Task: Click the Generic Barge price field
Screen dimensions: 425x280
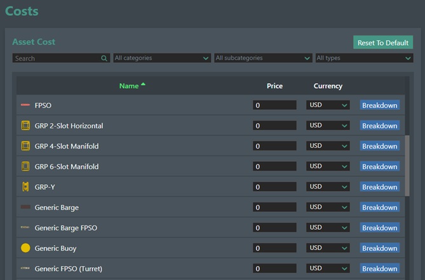Action: [x=274, y=207]
